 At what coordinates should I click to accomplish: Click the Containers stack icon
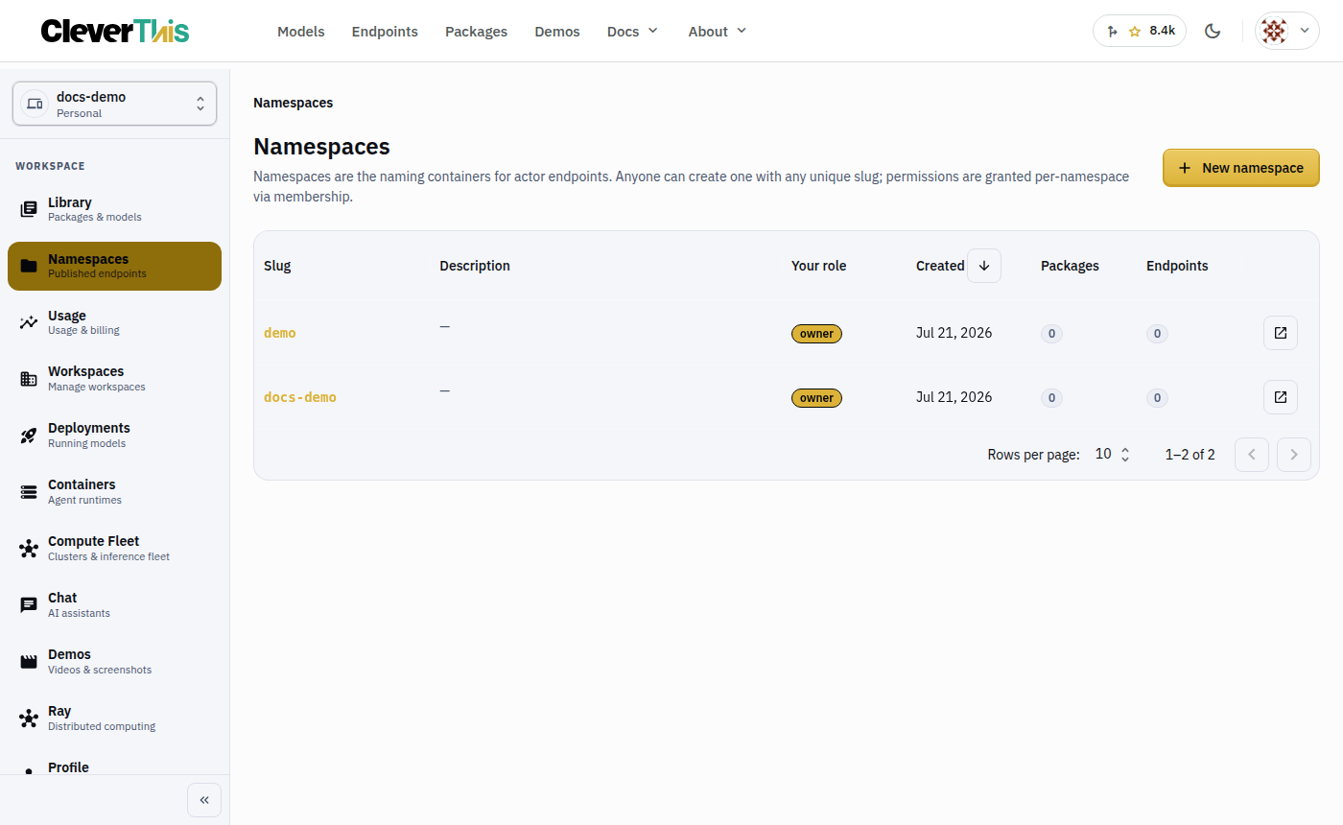coord(29,492)
